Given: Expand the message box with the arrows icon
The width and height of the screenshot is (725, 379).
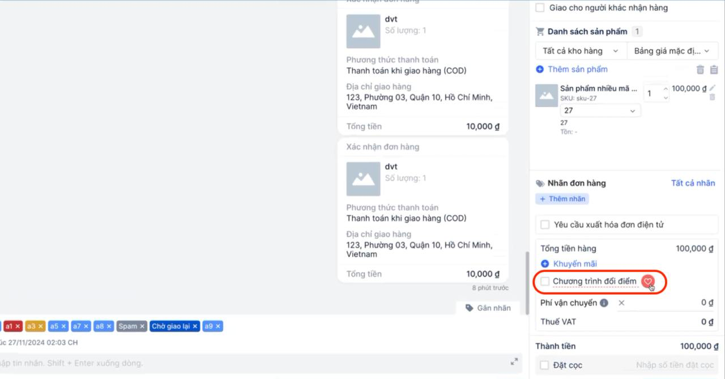Looking at the screenshot, I should pyautogui.click(x=514, y=361).
